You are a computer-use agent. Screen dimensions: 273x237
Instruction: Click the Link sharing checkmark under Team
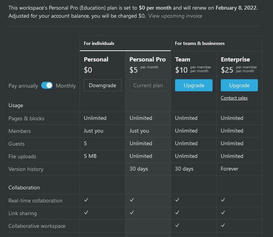tap(177, 213)
